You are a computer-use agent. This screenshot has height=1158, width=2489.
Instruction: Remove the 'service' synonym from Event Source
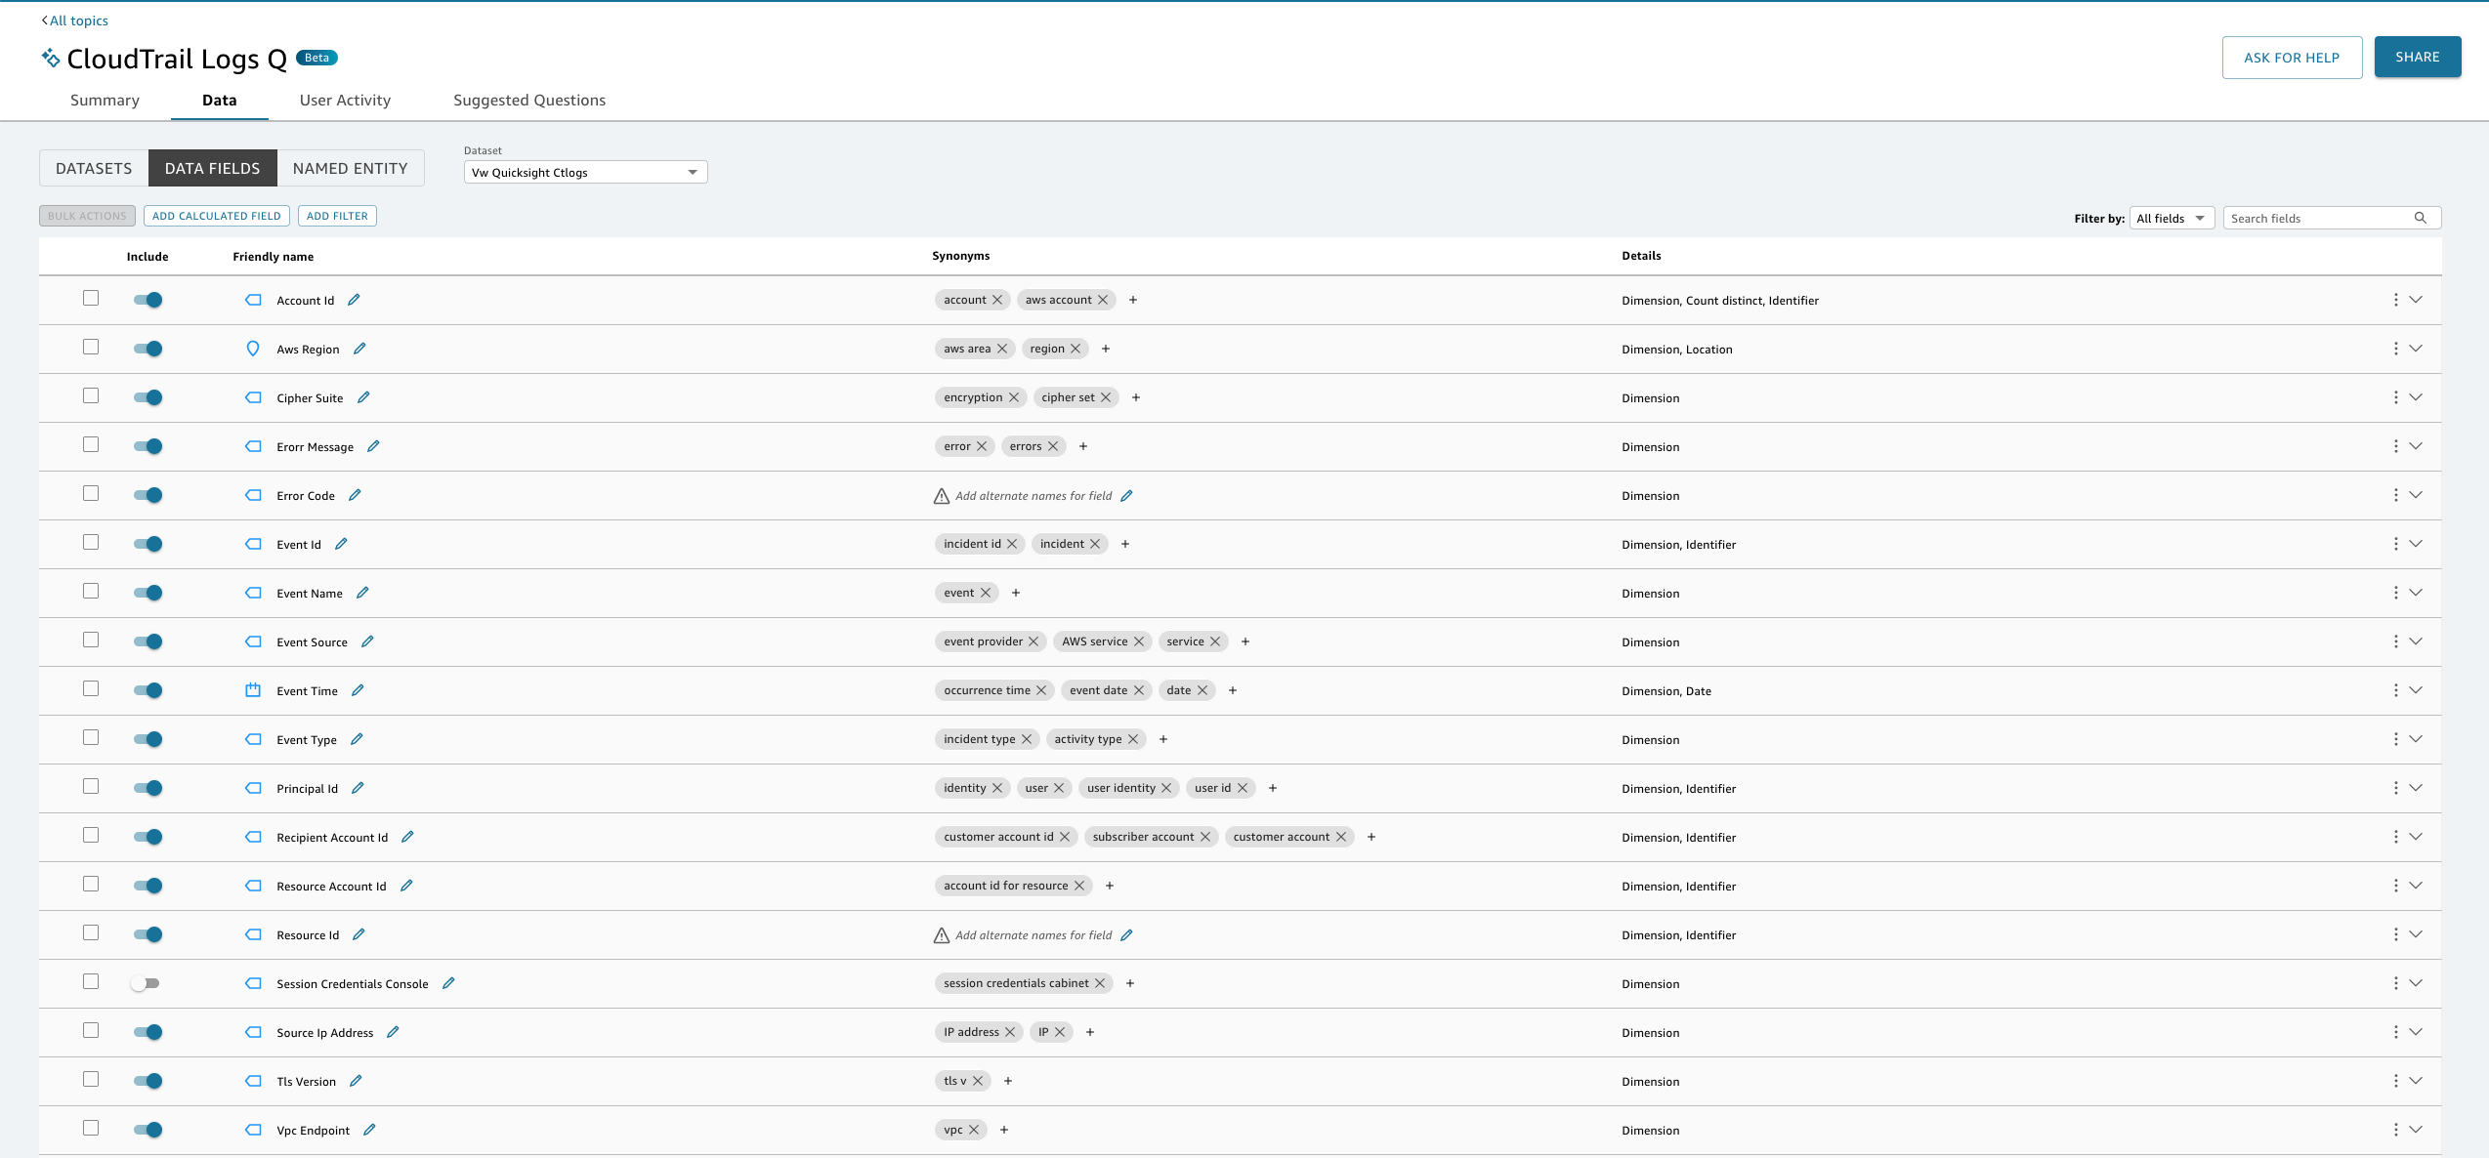[1215, 641]
